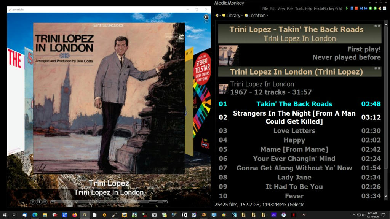Open the MediaMonkey Gold menu
The width and height of the screenshot is (390, 219).
click(x=328, y=8)
